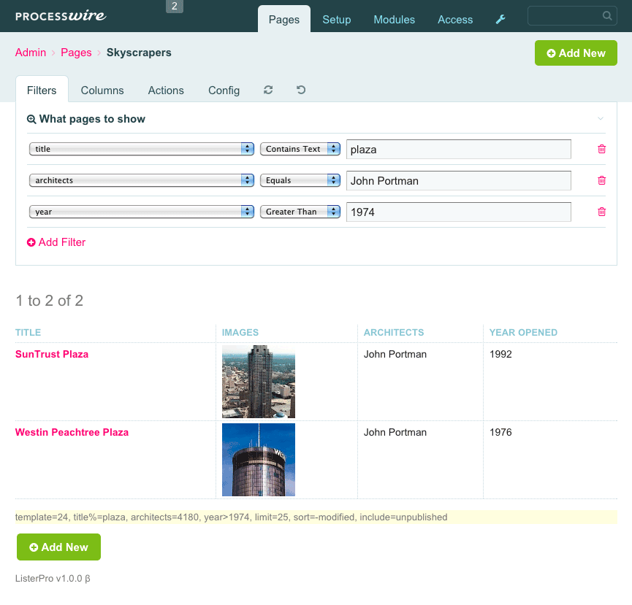The height and width of the screenshot is (605, 632).
Task: Open the Pages top tab
Action: (284, 19)
